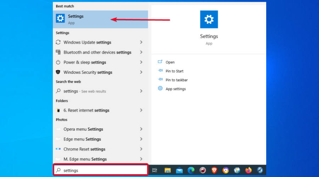Expand the Windows Update settings arrow
Image resolution: width=319 pixels, height=177 pixels.
click(x=141, y=42)
